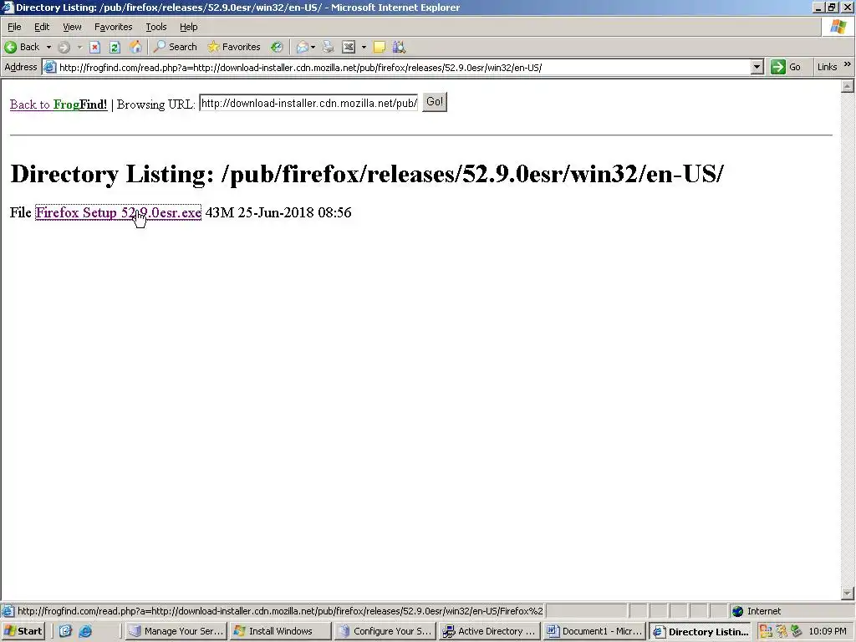This screenshot has width=856, height=642.
Task: Expand the Links toolbar chevron
Action: click(848, 64)
